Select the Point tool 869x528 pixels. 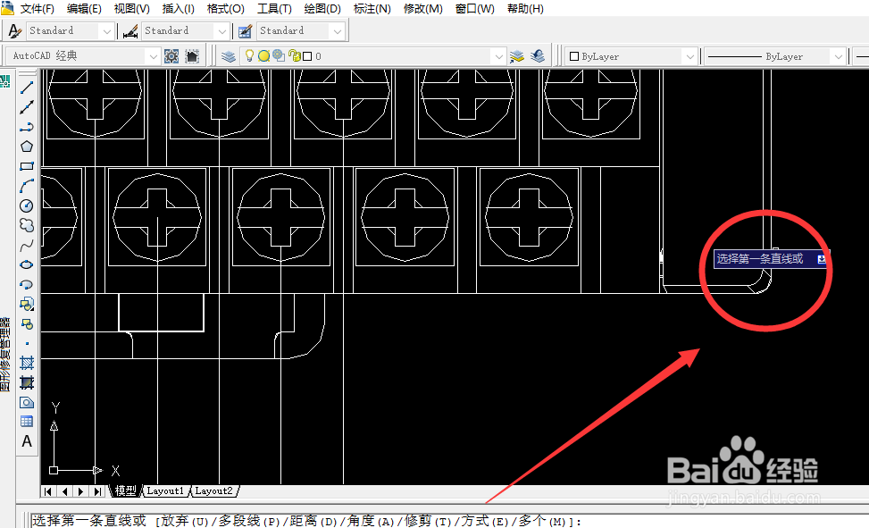click(27, 343)
